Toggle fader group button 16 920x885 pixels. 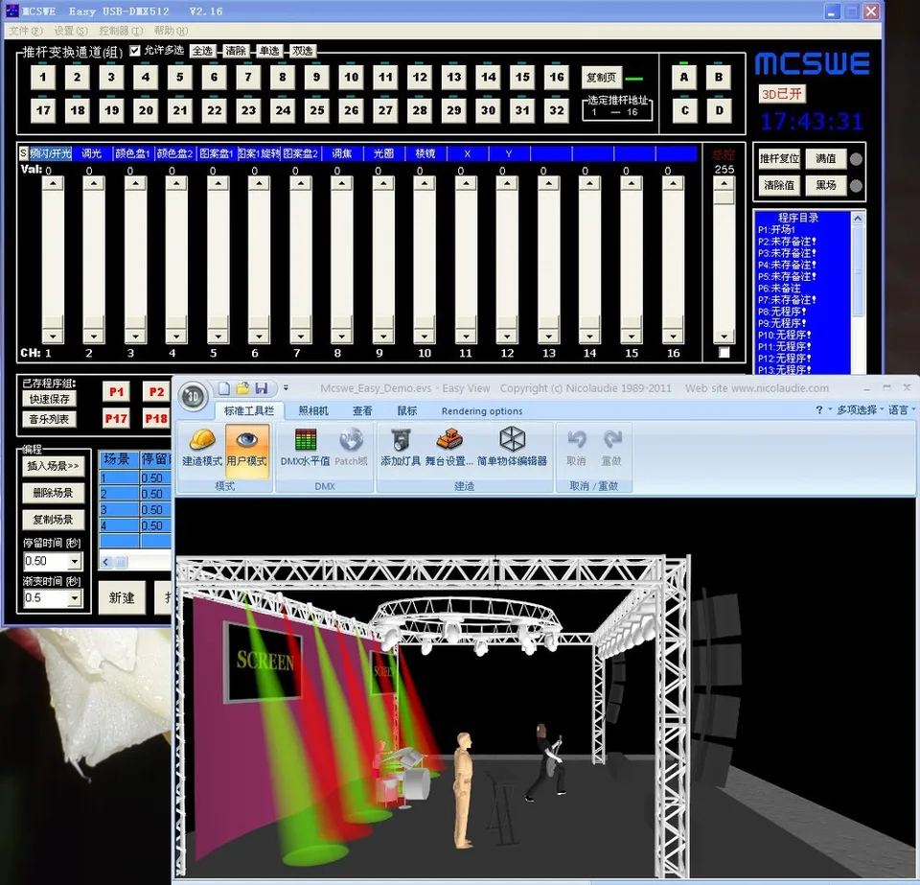click(x=556, y=77)
